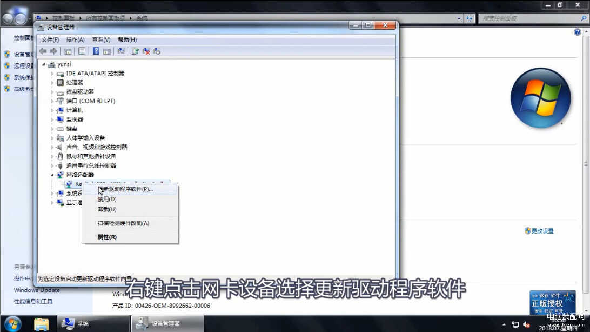Expand the 键盘 node arrow

click(52, 129)
